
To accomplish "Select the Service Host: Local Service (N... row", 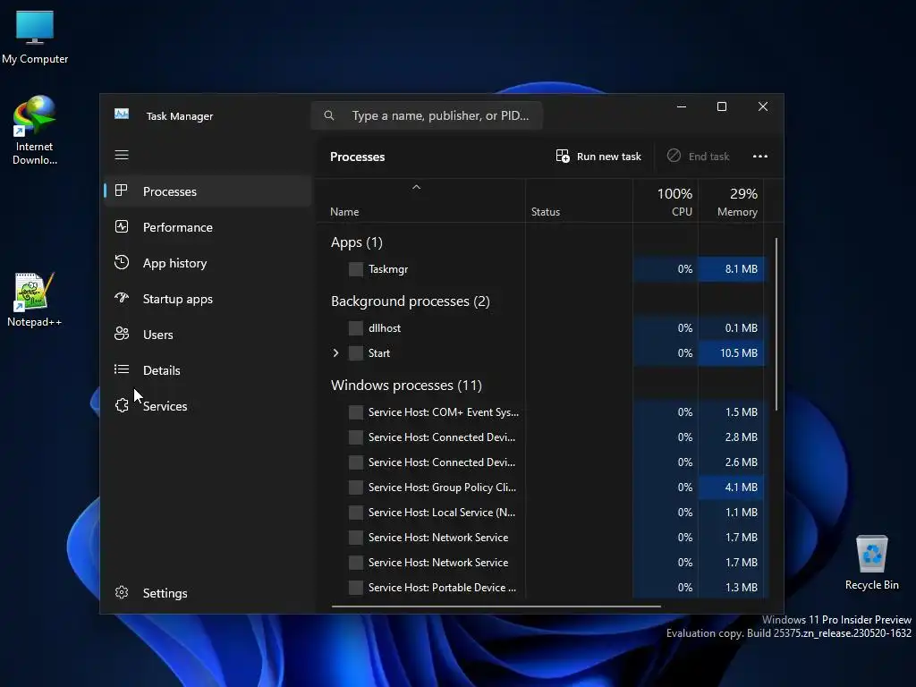I will (540, 513).
